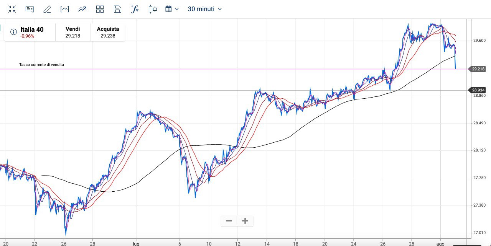
Task: Open the trend line tool
Action: (82, 9)
